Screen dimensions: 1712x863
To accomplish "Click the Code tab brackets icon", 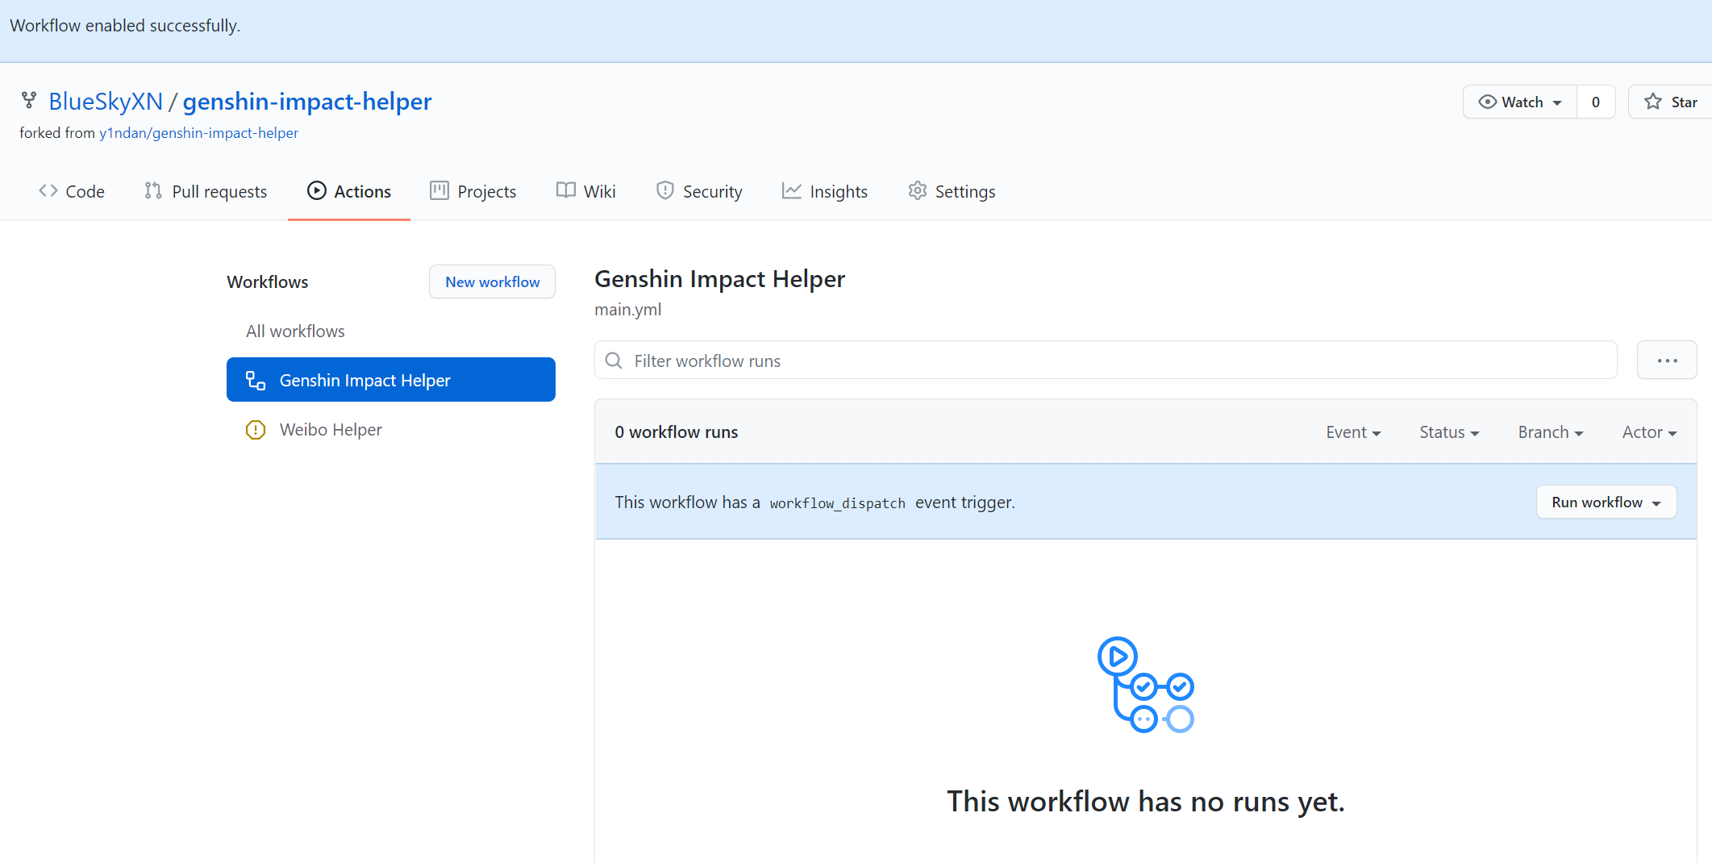I will (x=48, y=191).
